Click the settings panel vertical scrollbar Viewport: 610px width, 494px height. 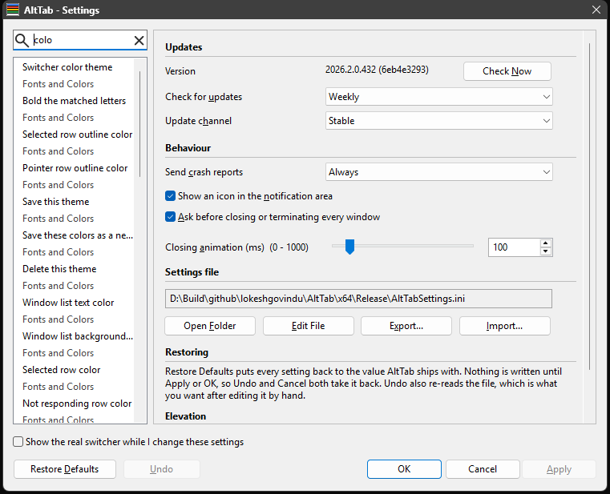tap(589, 206)
